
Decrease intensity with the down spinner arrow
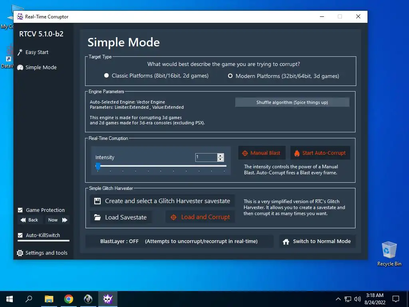tap(220, 159)
